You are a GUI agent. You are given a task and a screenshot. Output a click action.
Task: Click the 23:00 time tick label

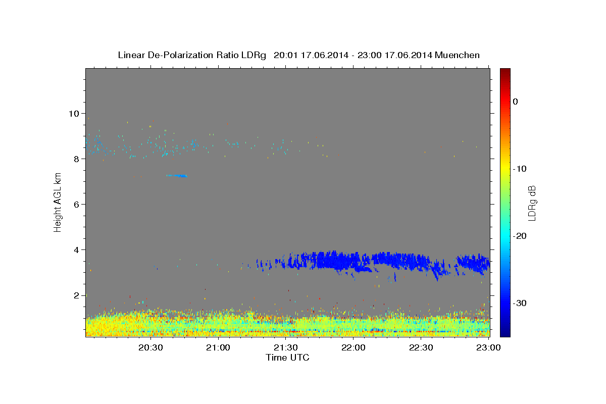pos(488,348)
